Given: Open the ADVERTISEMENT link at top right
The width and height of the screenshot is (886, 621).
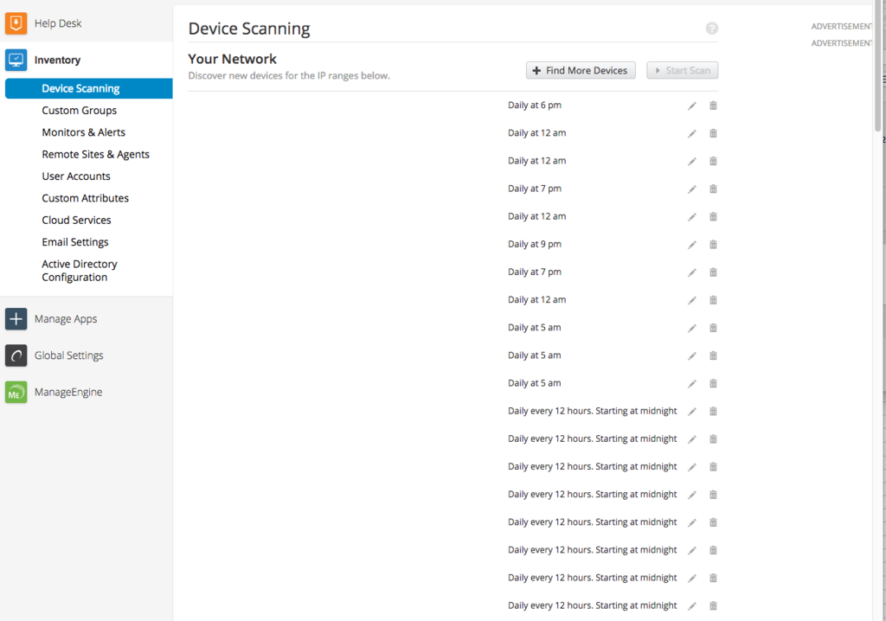Looking at the screenshot, I should pos(841,26).
